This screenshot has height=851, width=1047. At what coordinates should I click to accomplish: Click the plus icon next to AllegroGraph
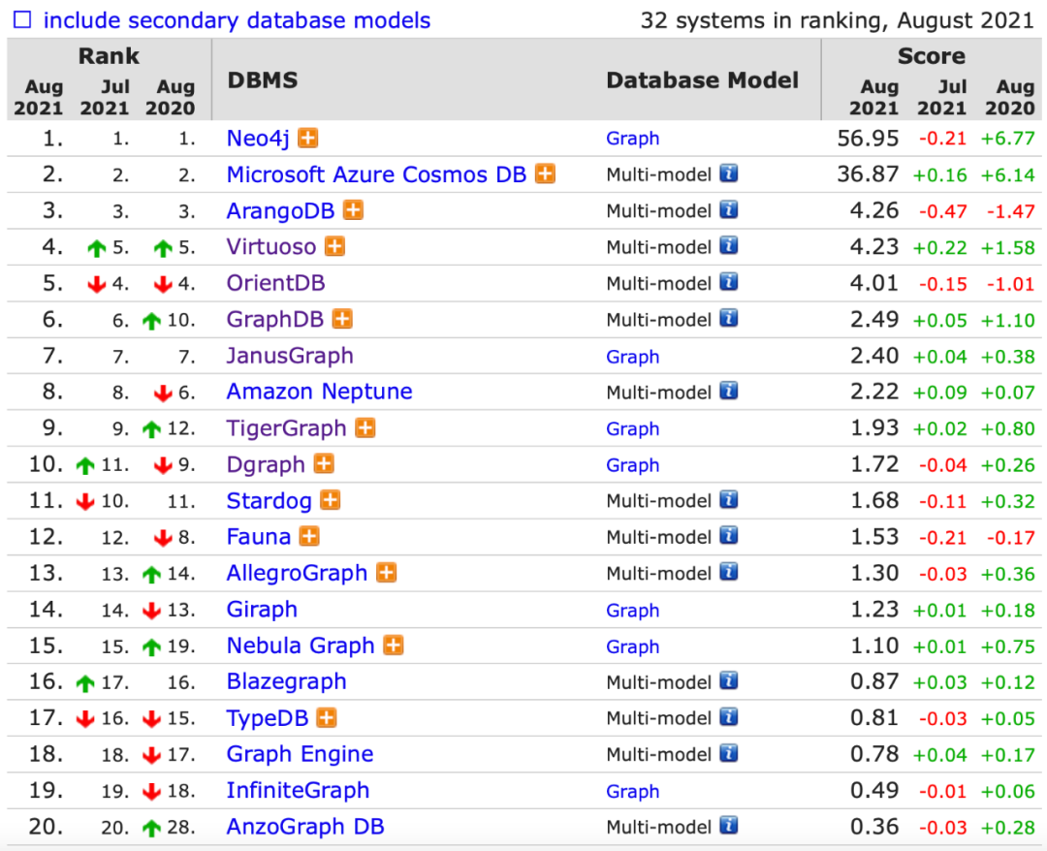[387, 573]
